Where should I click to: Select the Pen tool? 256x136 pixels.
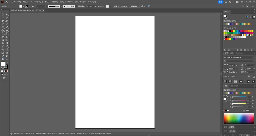tap(3, 21)
